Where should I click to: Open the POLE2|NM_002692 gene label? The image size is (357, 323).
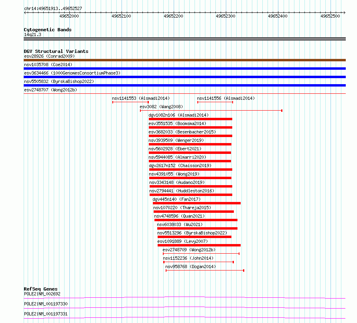43,294
